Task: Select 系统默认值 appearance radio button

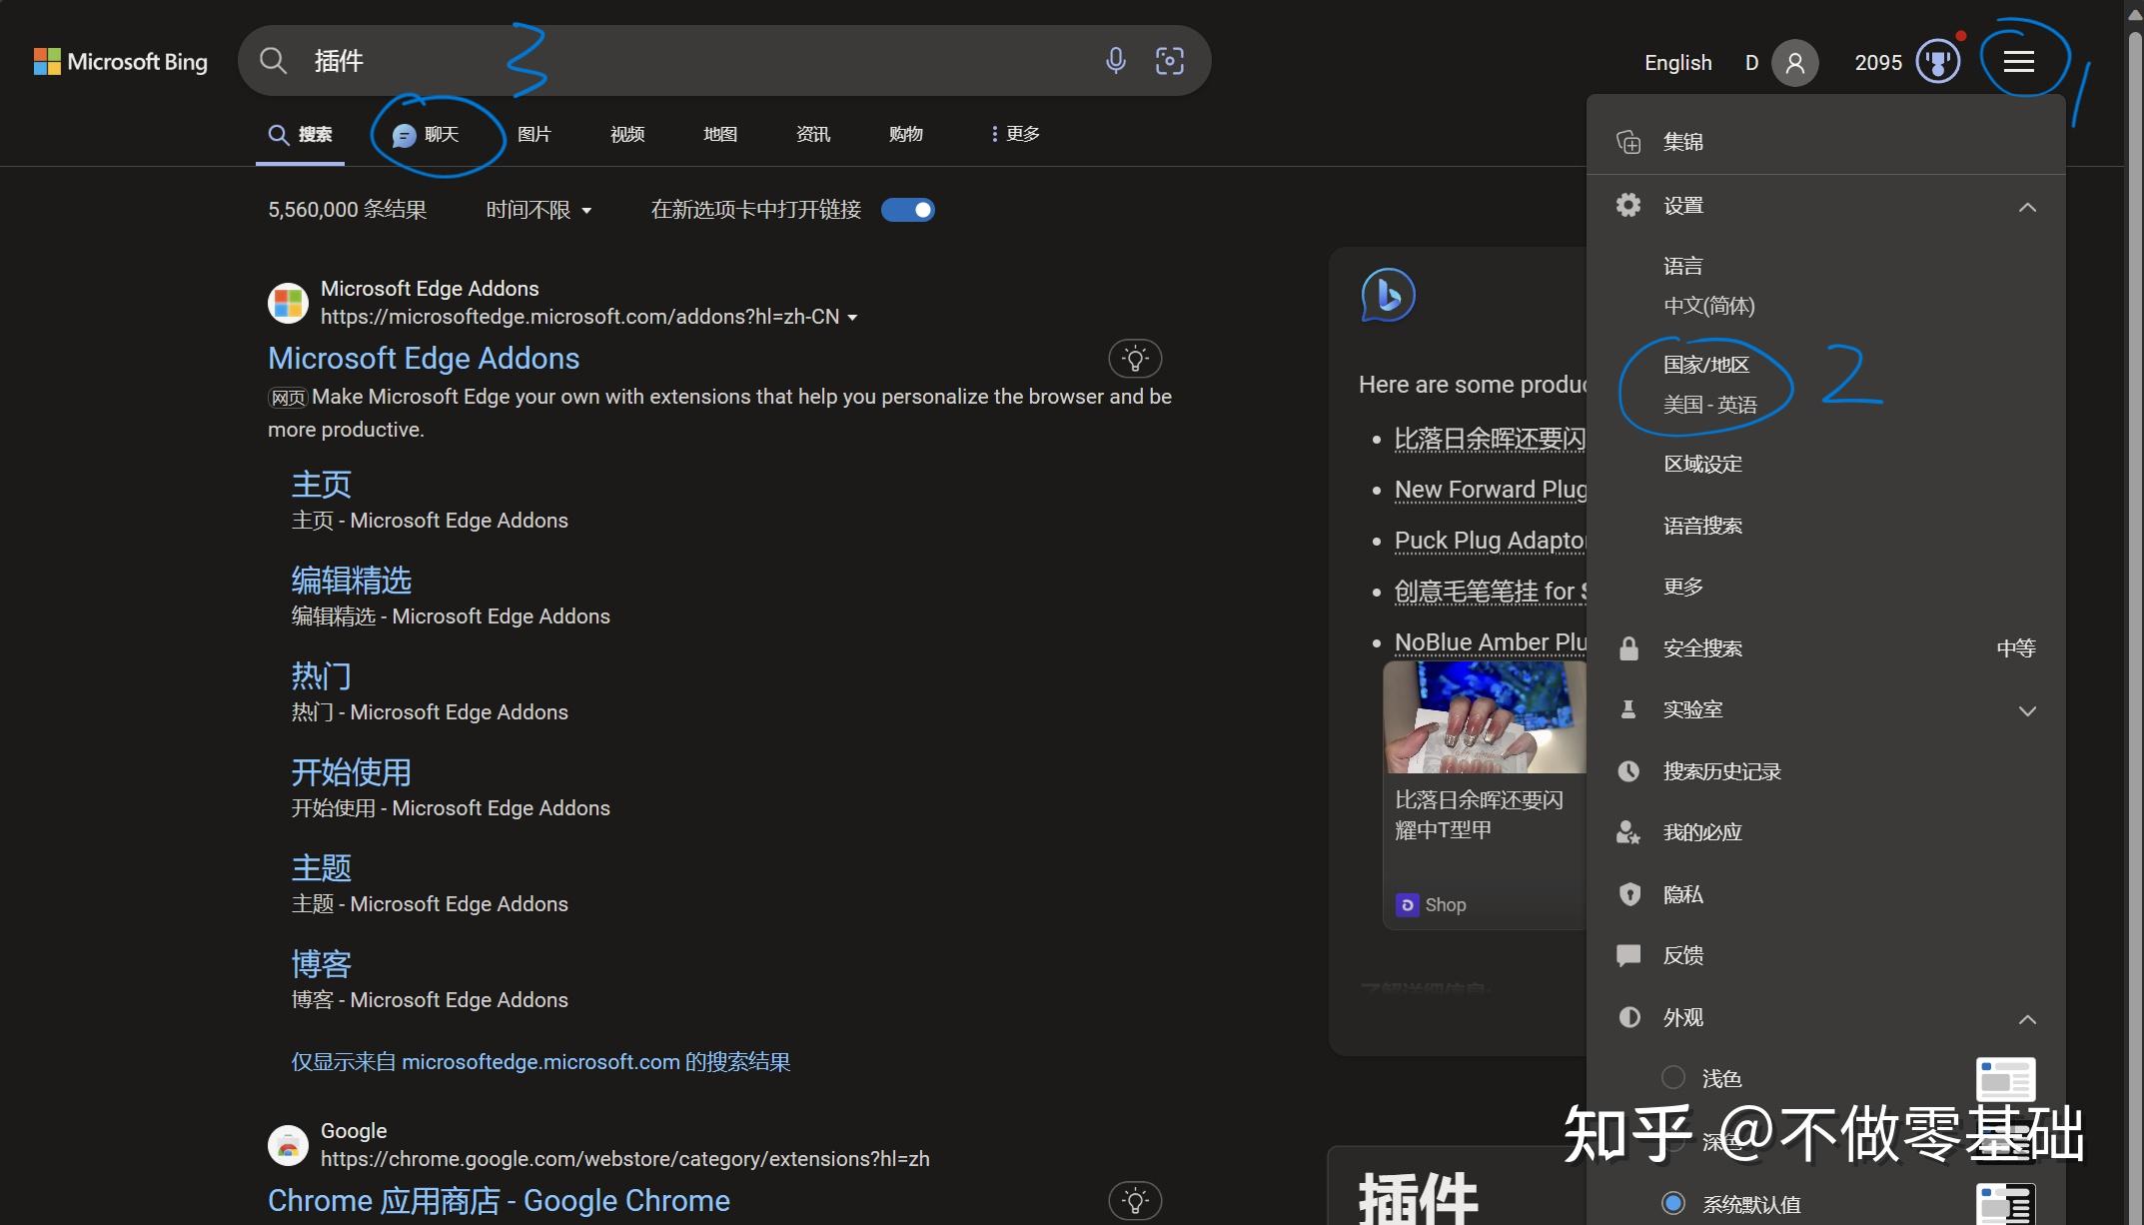Action: tap(1673, 1203)
